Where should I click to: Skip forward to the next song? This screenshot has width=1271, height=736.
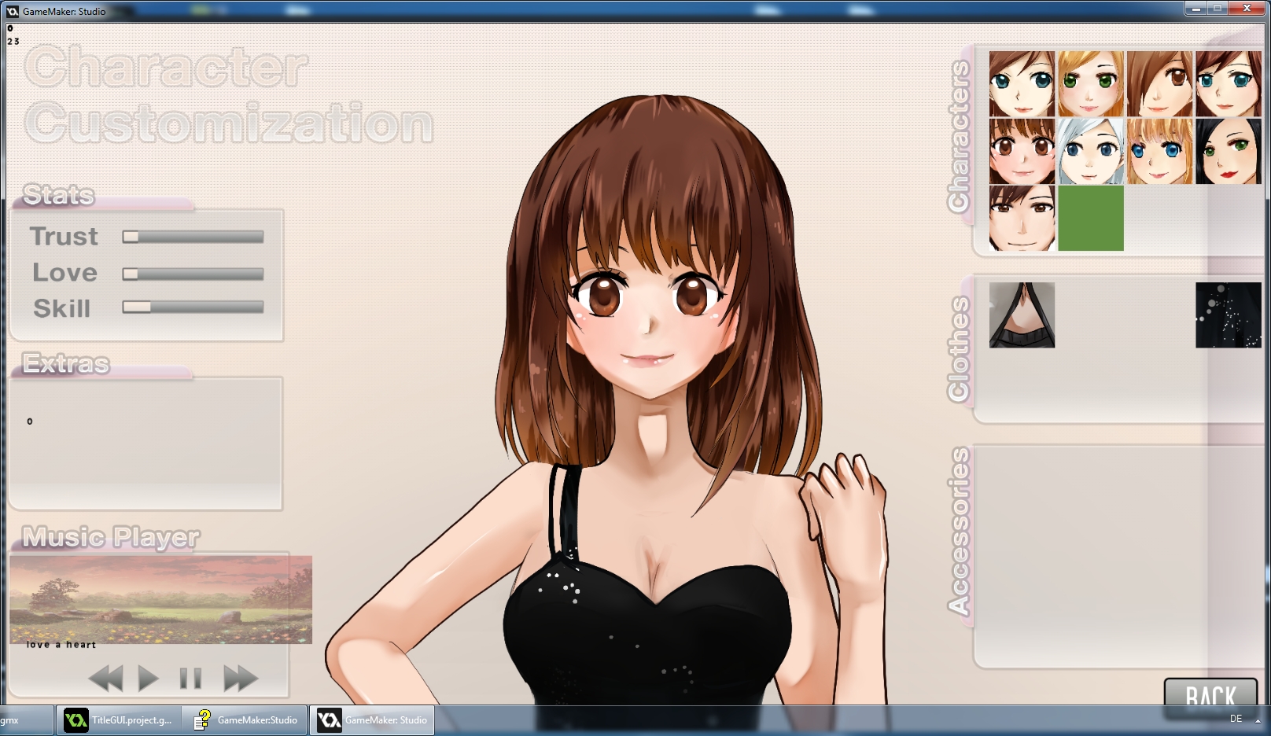coord(241,678)
